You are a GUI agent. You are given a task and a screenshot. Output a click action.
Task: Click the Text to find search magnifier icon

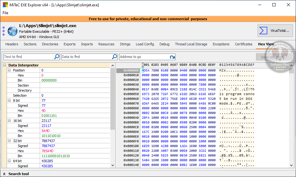click(57, 57)
